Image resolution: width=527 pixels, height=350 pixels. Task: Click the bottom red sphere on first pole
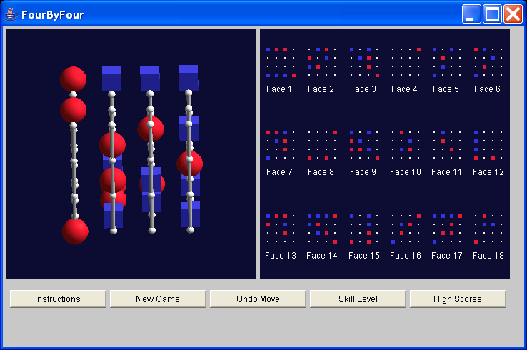tap(75, 231)
